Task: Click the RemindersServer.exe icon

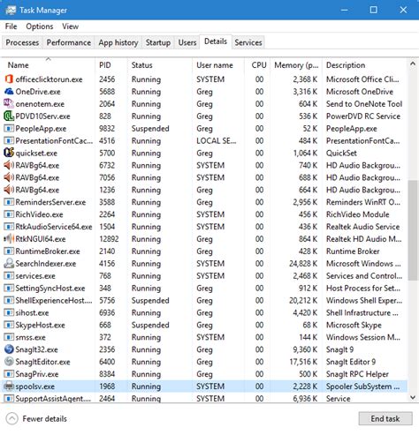Action: 9,202
